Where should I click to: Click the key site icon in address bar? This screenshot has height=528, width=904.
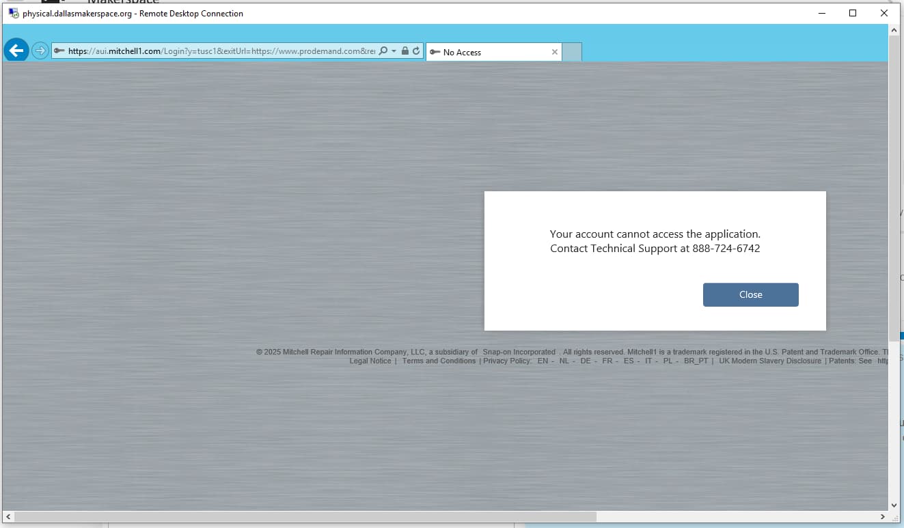coord(59,51)
